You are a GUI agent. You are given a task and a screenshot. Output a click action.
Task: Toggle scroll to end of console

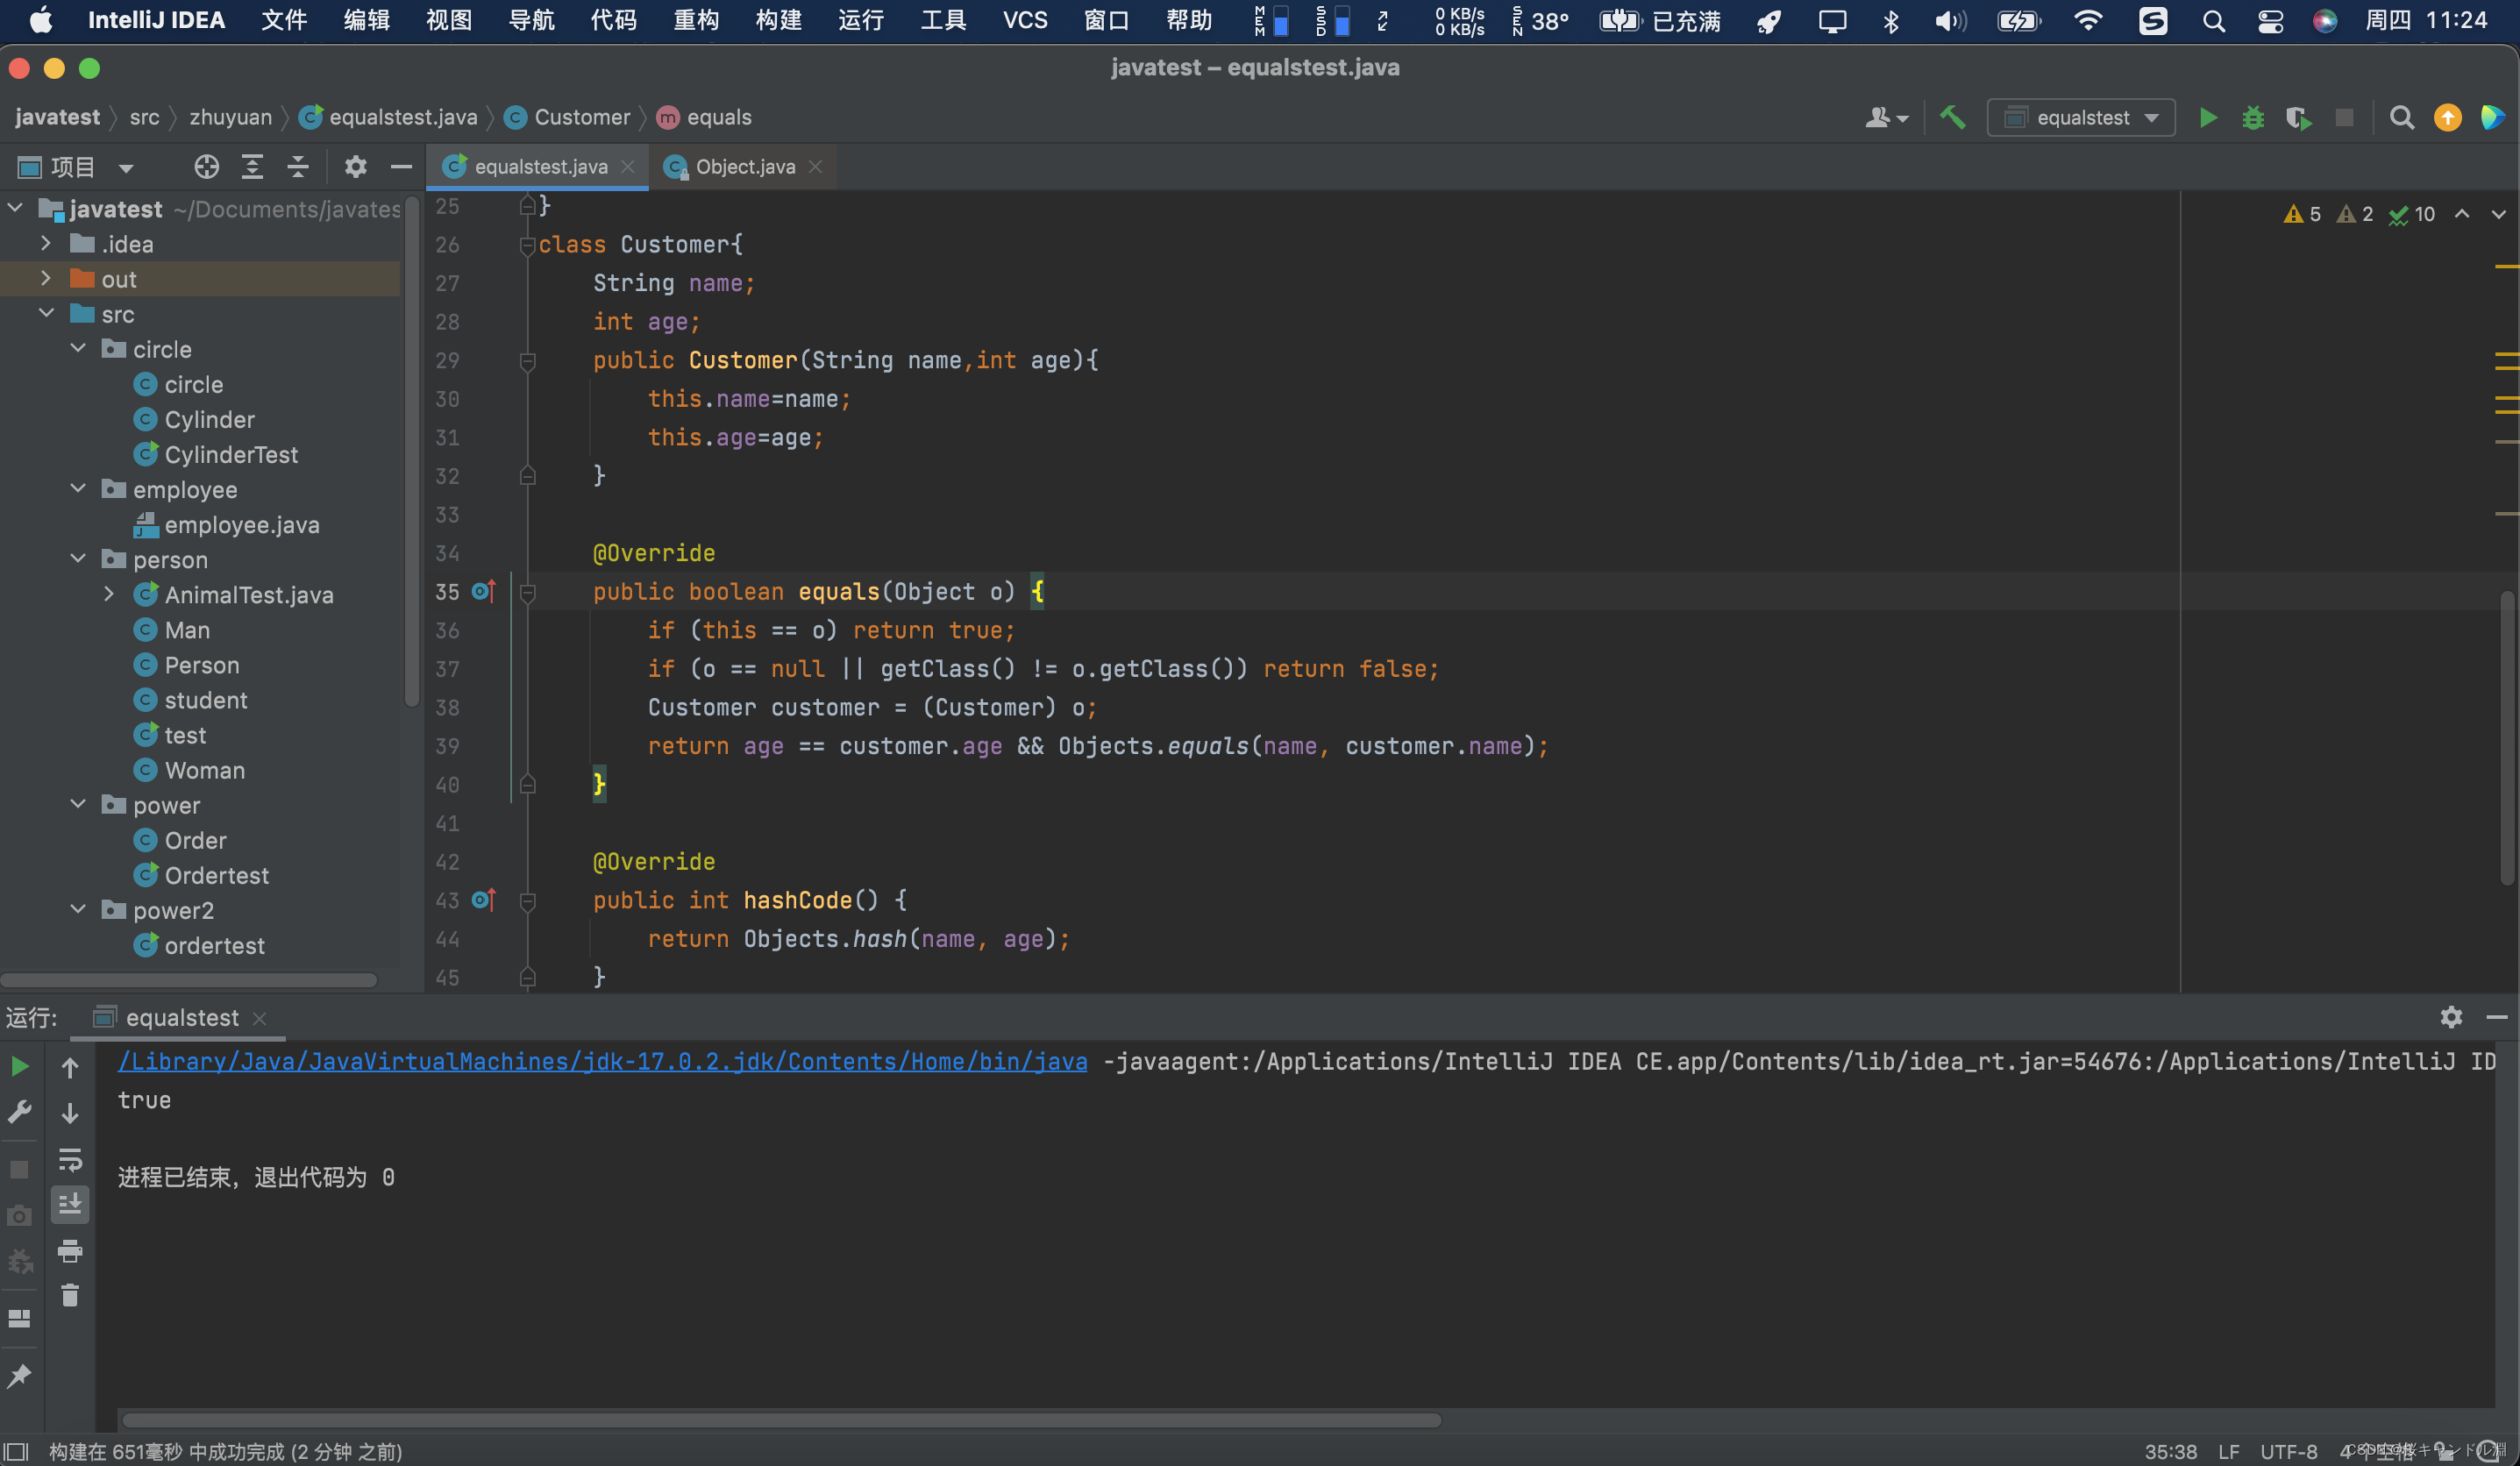pyautogui.click(x=70, y=1205)
